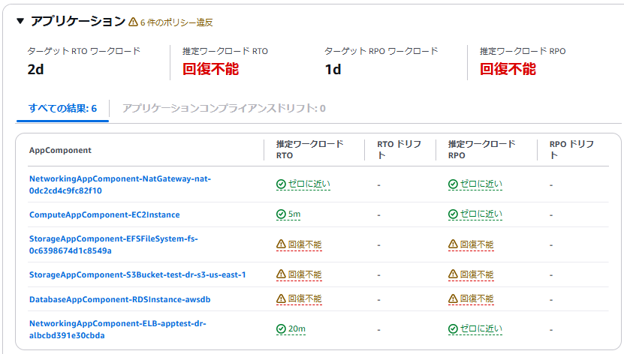The image size is (624, 354).
Task: Click red 回復不能 under 推定ワークロード RTO summary
Action: point(210,69)
